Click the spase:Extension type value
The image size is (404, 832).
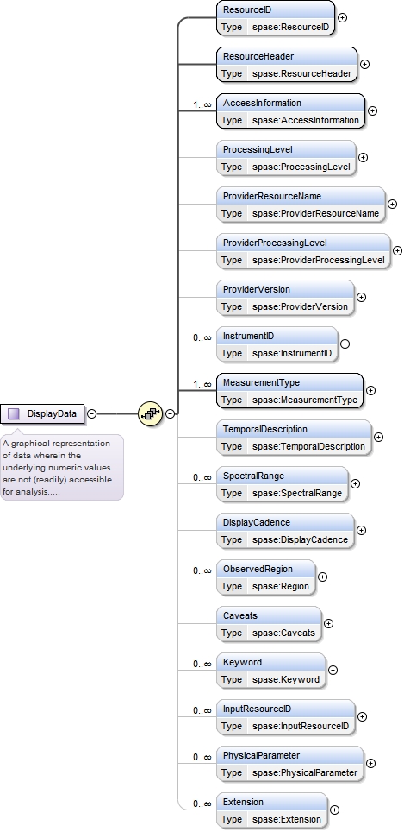287,820
